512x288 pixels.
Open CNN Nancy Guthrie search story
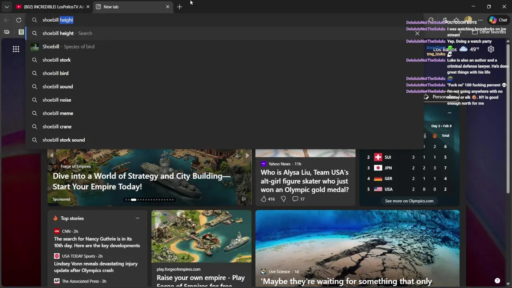(97, 242)
